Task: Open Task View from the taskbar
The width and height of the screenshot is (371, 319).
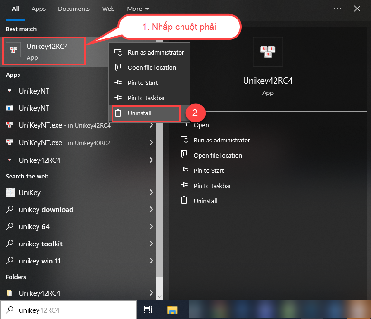Action: [148, 310]
